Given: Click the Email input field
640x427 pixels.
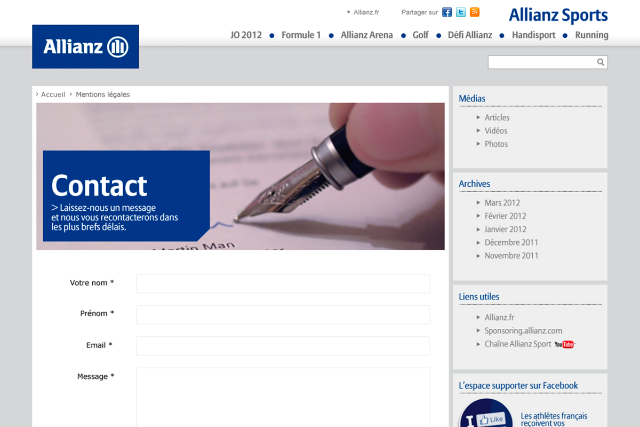Looking at the screenshot, I should 283,346.
